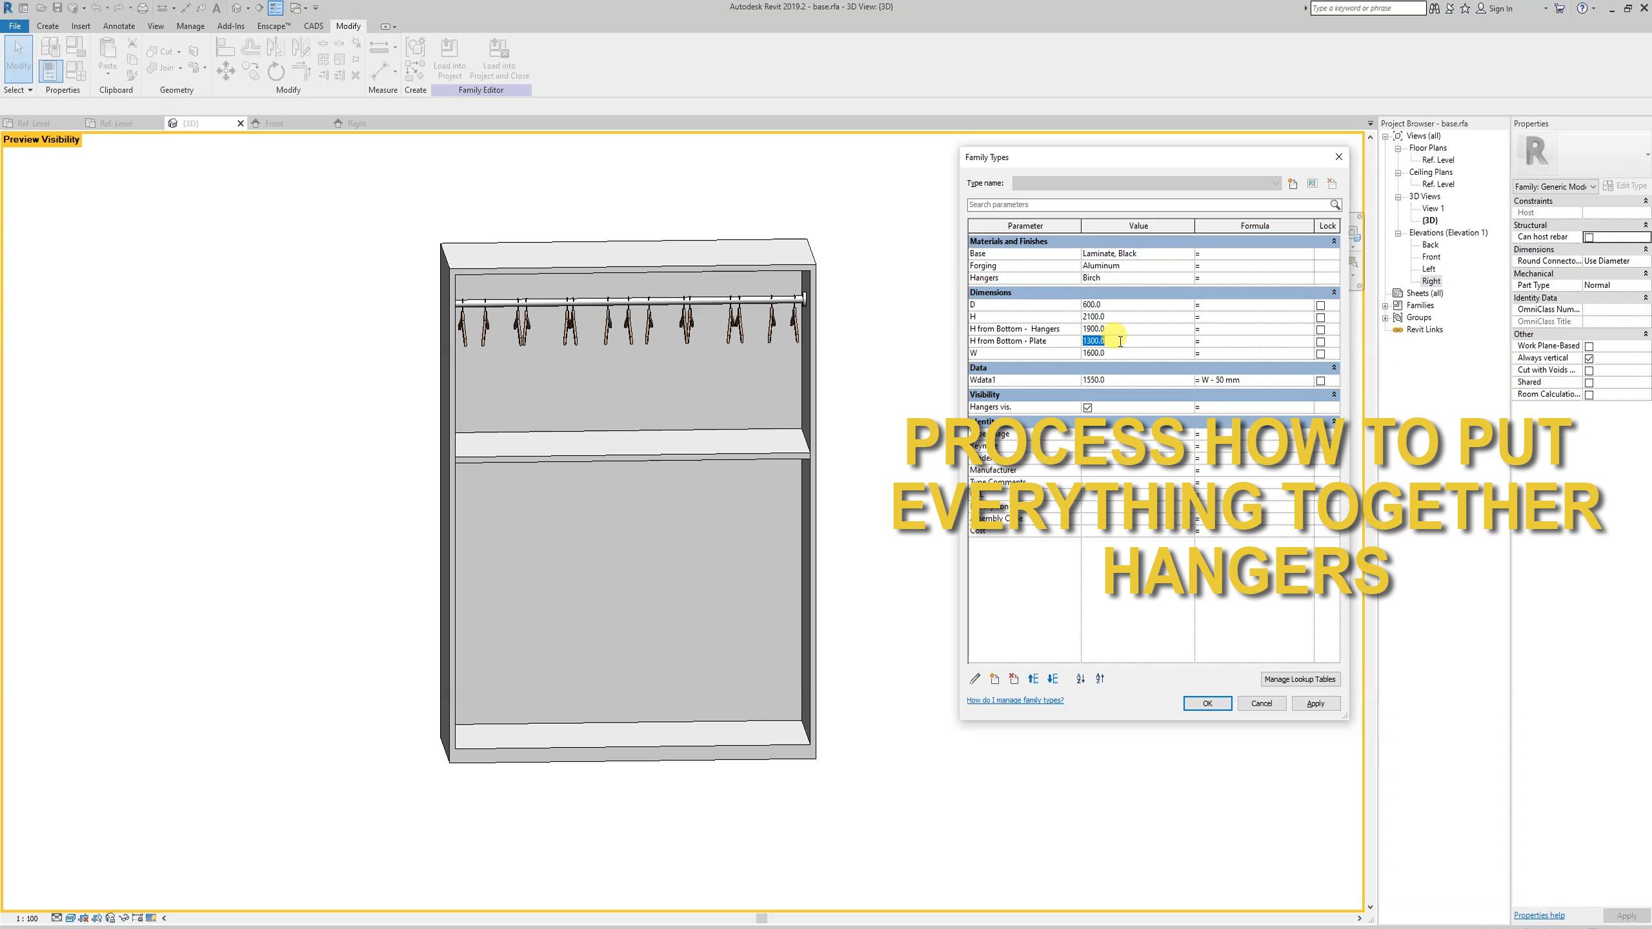Screen dimensions: 1652x929
Task: Select the Right elevation in Project Browser
Action: tap(1431, 281)
